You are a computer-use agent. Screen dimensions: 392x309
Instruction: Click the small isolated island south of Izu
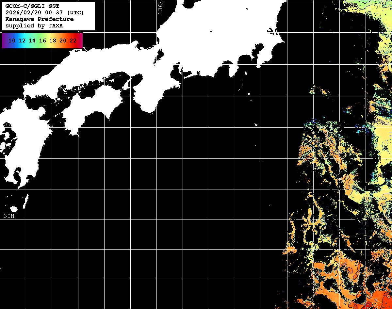[256, 124]
